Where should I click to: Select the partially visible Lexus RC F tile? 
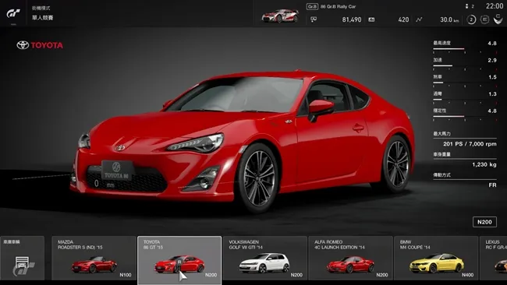(494, 258)
